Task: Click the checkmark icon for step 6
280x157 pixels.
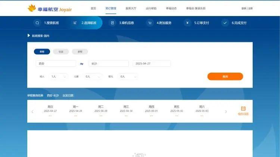Action: (225, 23)
